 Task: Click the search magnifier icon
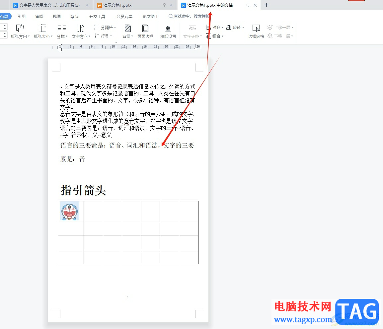pyautogui.click(x=171, y=16)
